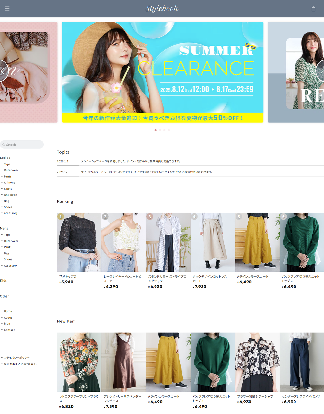Expand the Kids category
Screen dimensions: 324x414
tap(4, 281)
